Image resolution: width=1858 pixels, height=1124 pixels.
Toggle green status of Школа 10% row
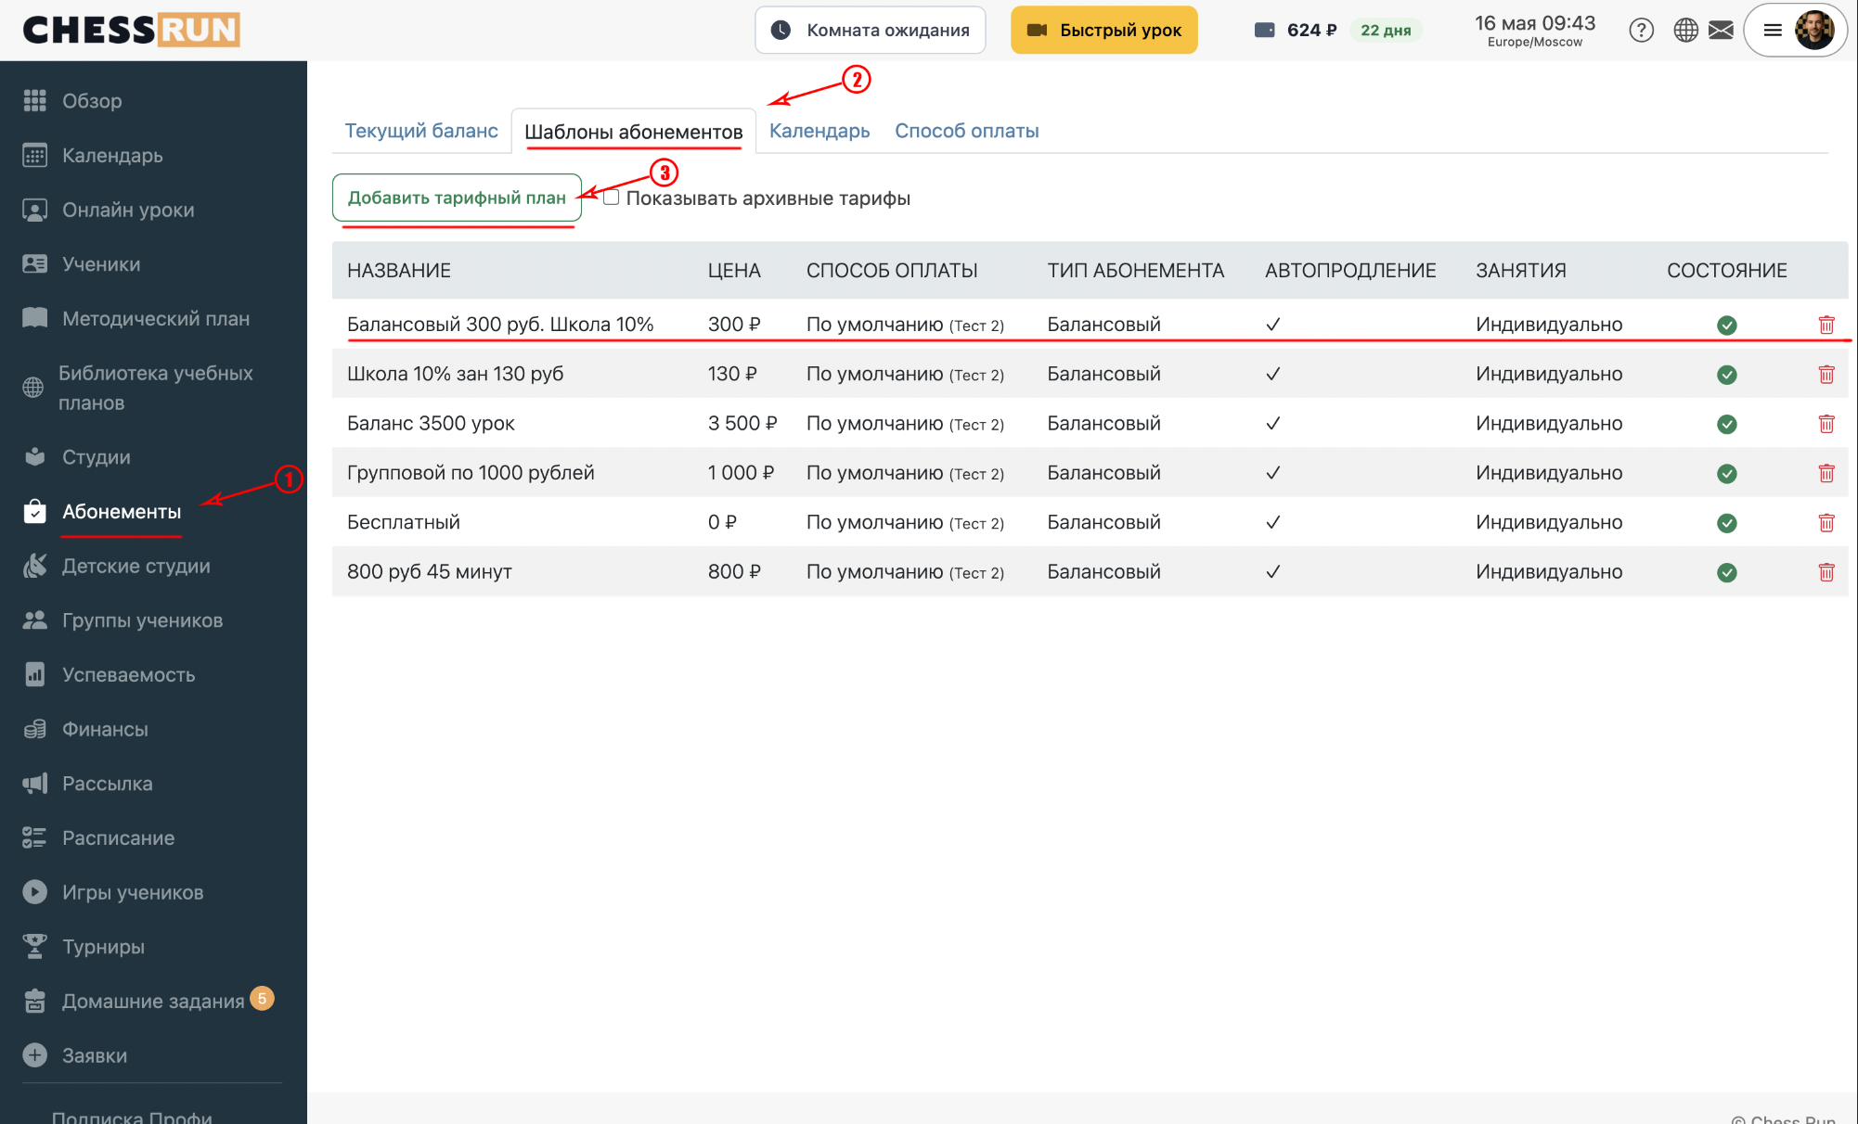1726,375
